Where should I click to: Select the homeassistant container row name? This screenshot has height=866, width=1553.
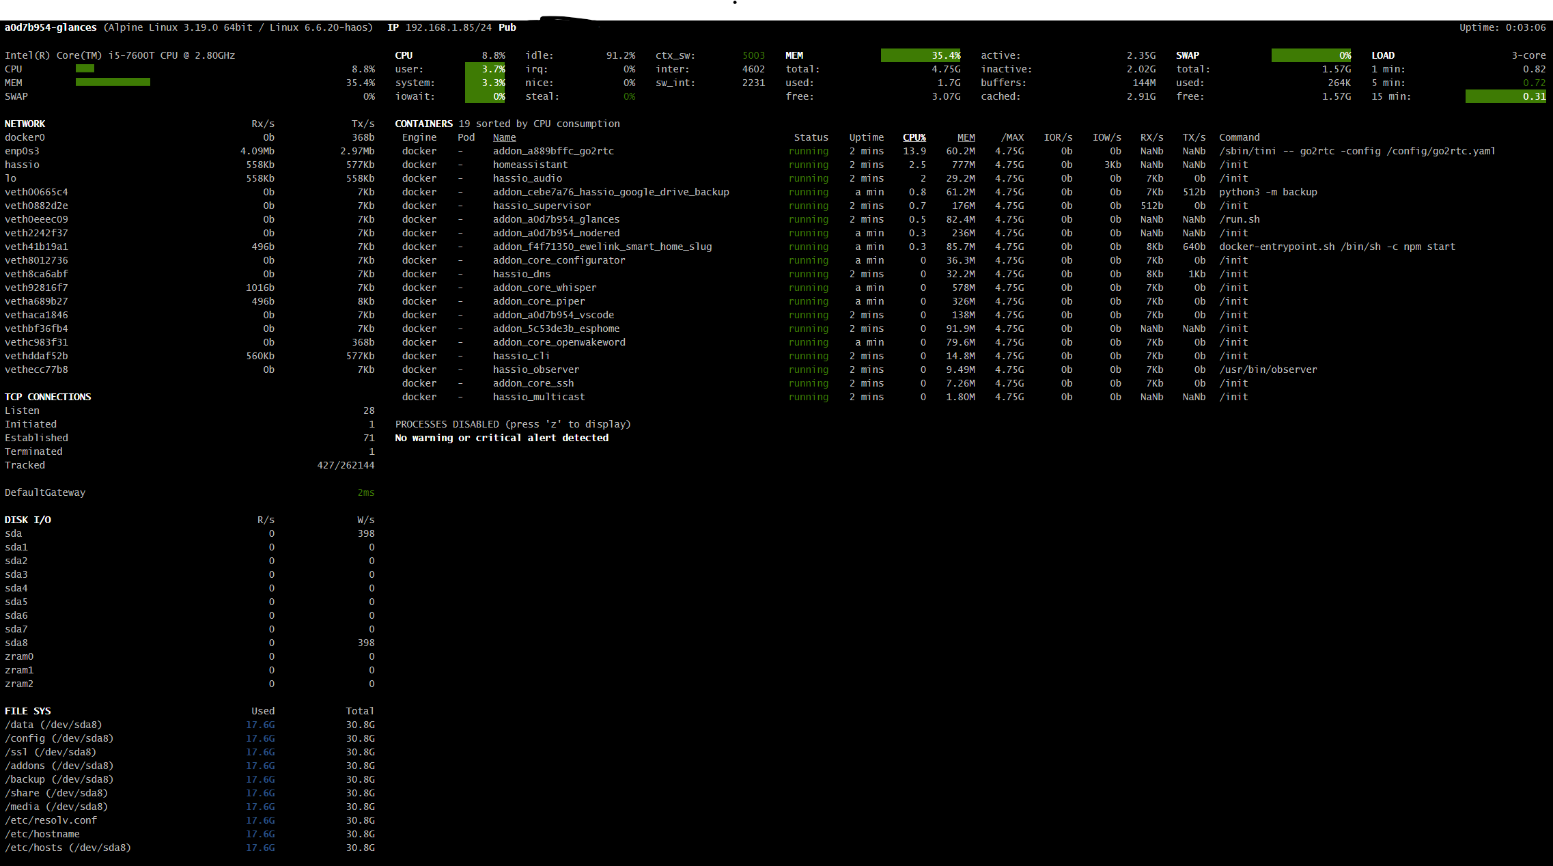(x=530, y=165)
